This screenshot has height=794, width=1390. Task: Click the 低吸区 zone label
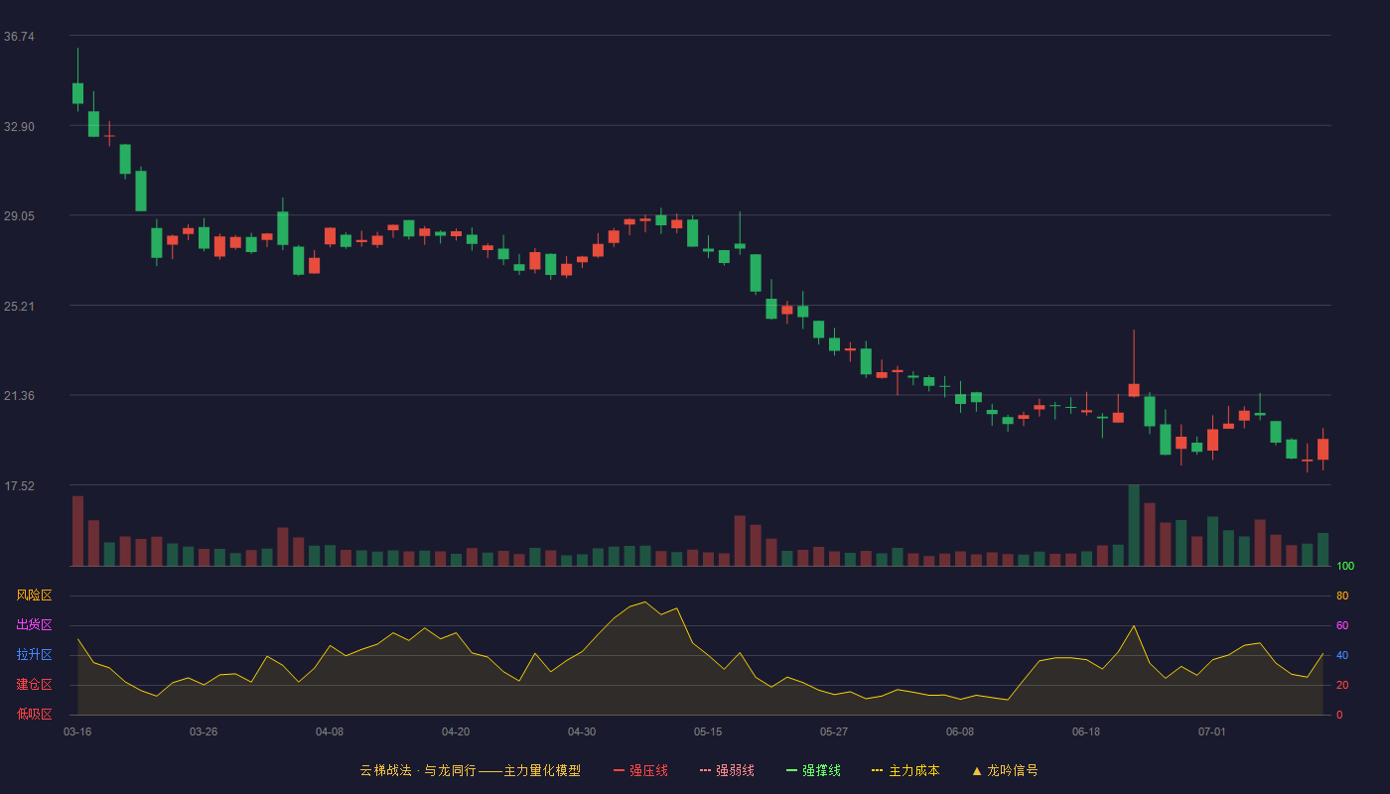tap(34, 714)
